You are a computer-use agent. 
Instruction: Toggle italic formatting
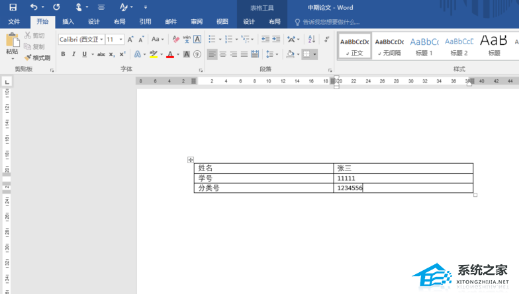point(73,54)
